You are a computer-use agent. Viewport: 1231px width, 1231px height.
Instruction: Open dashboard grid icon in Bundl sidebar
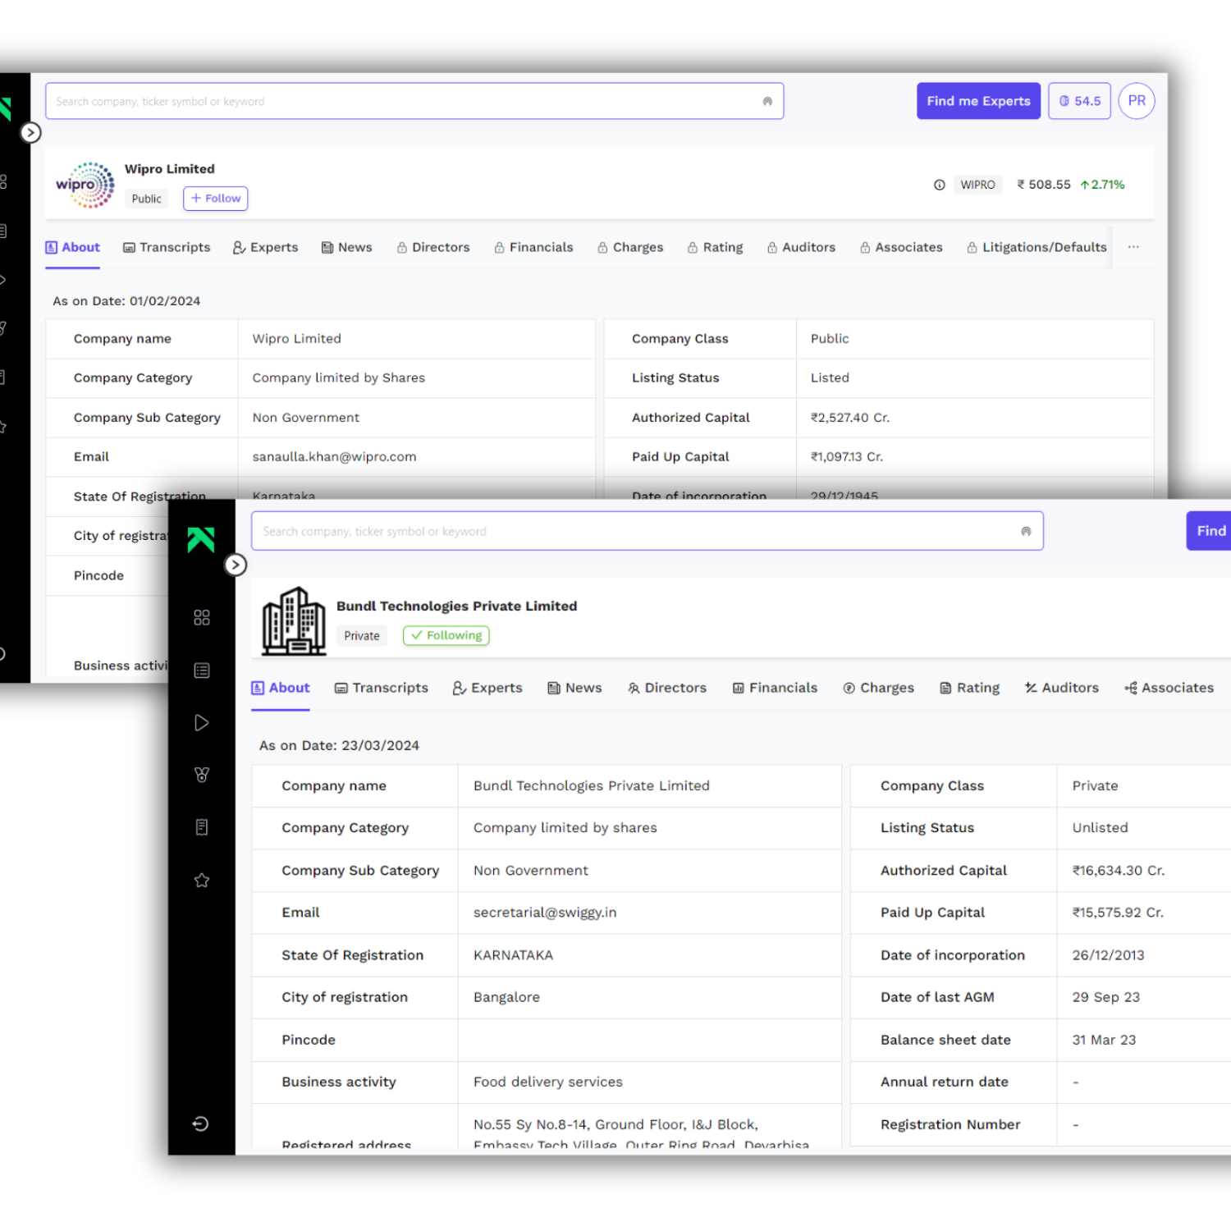click(x=202, y=617)
